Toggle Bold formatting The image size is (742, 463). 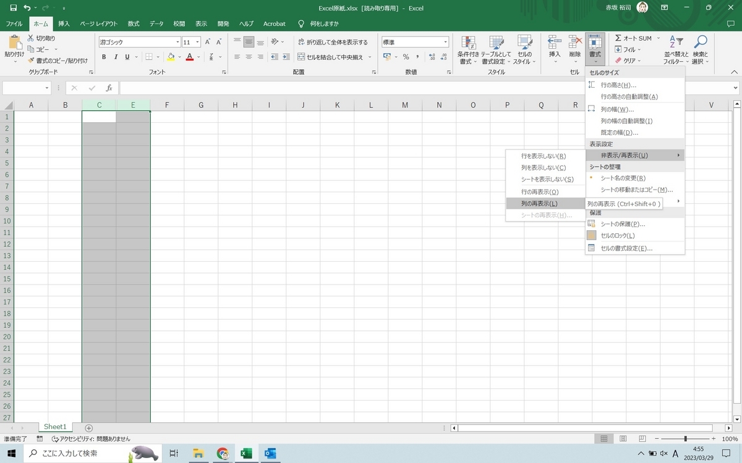(104, 57)
